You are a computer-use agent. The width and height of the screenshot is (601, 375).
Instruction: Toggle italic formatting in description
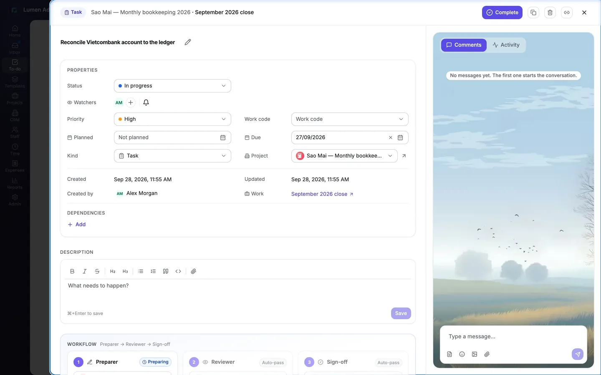85,271
